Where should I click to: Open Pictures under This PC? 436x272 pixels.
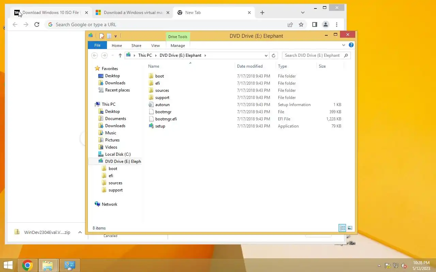[112, 140]
